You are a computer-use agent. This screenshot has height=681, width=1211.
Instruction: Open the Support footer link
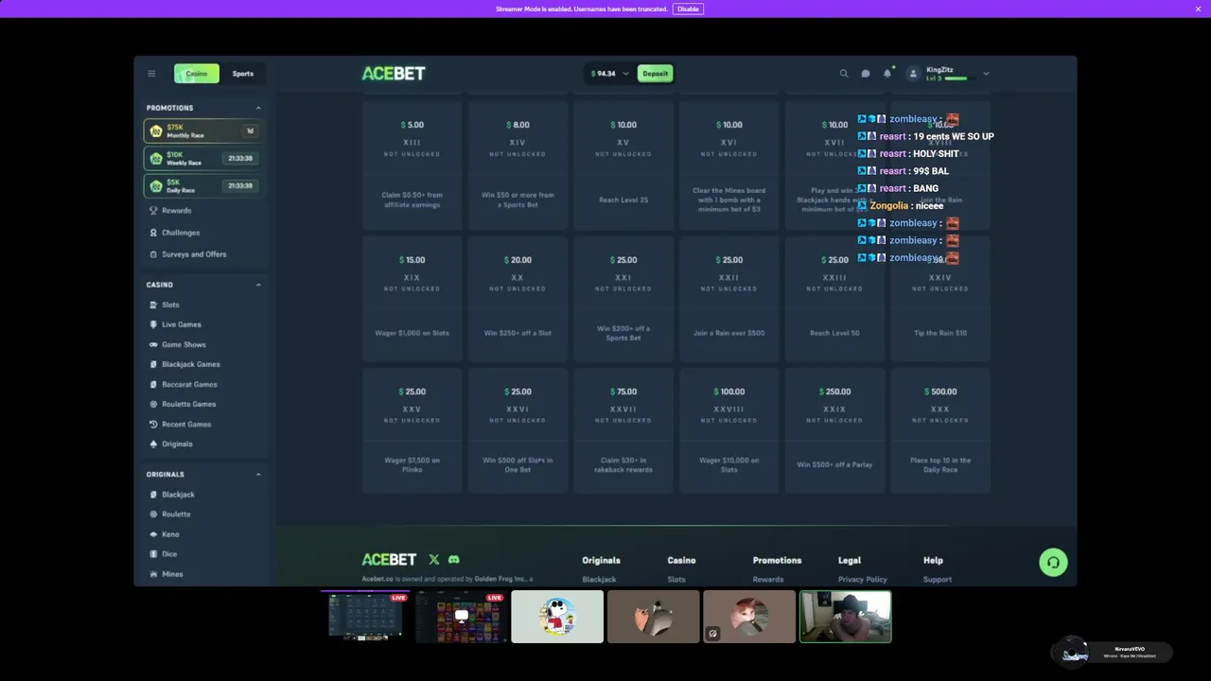938,579
